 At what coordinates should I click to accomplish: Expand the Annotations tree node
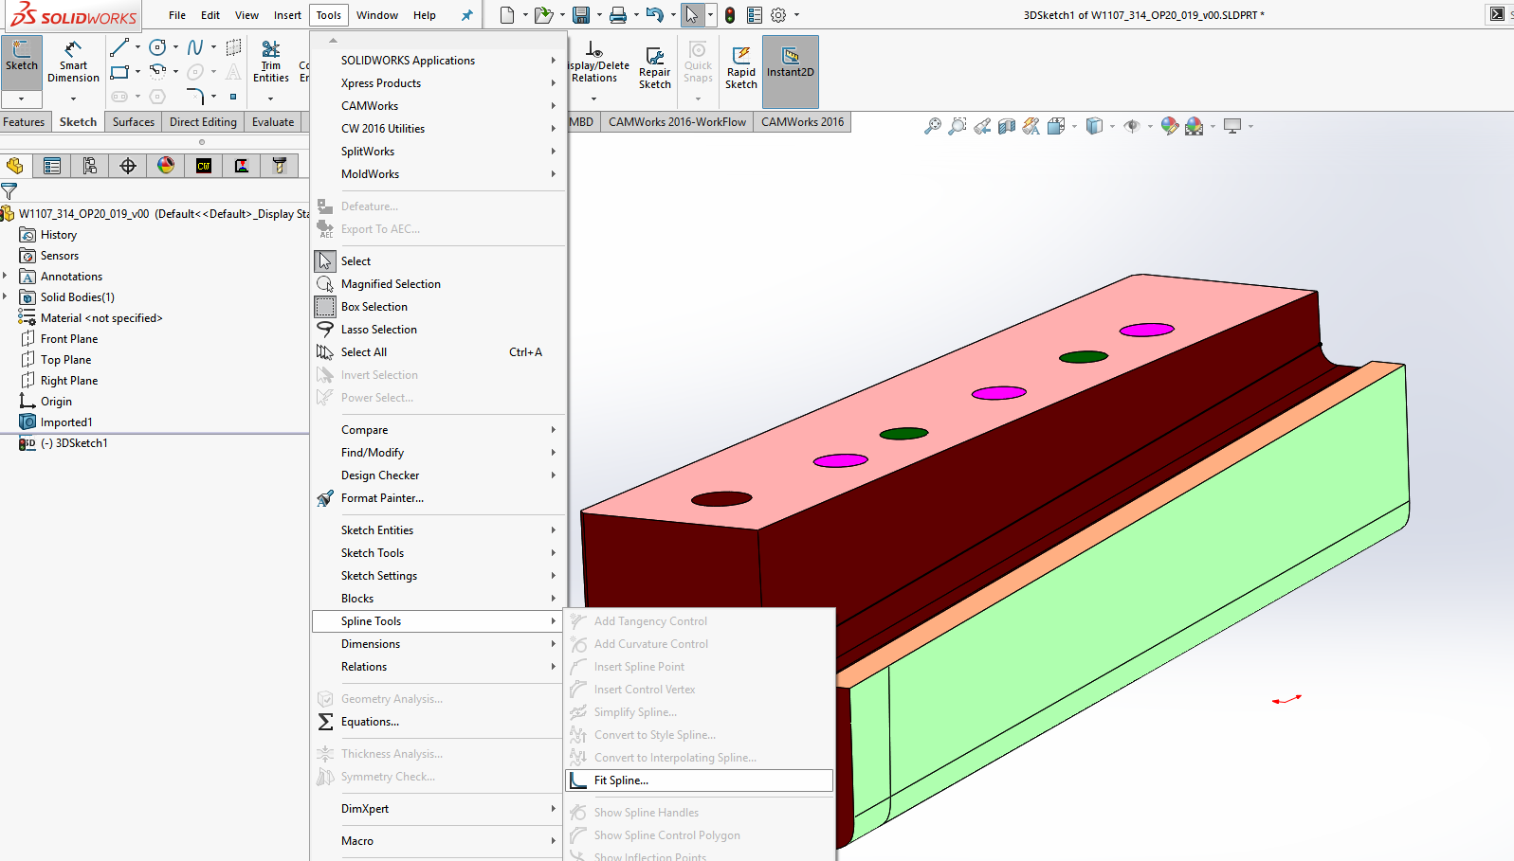point(6,277)
